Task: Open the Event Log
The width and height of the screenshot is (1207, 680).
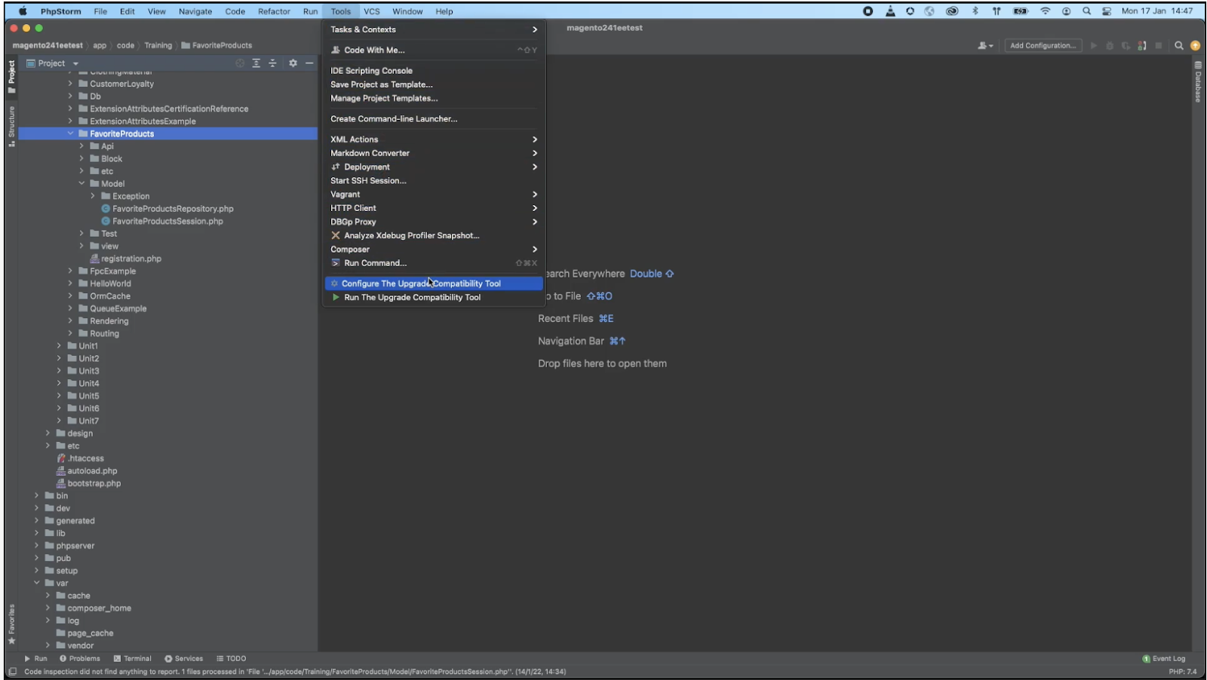Action: point(1164,659)
